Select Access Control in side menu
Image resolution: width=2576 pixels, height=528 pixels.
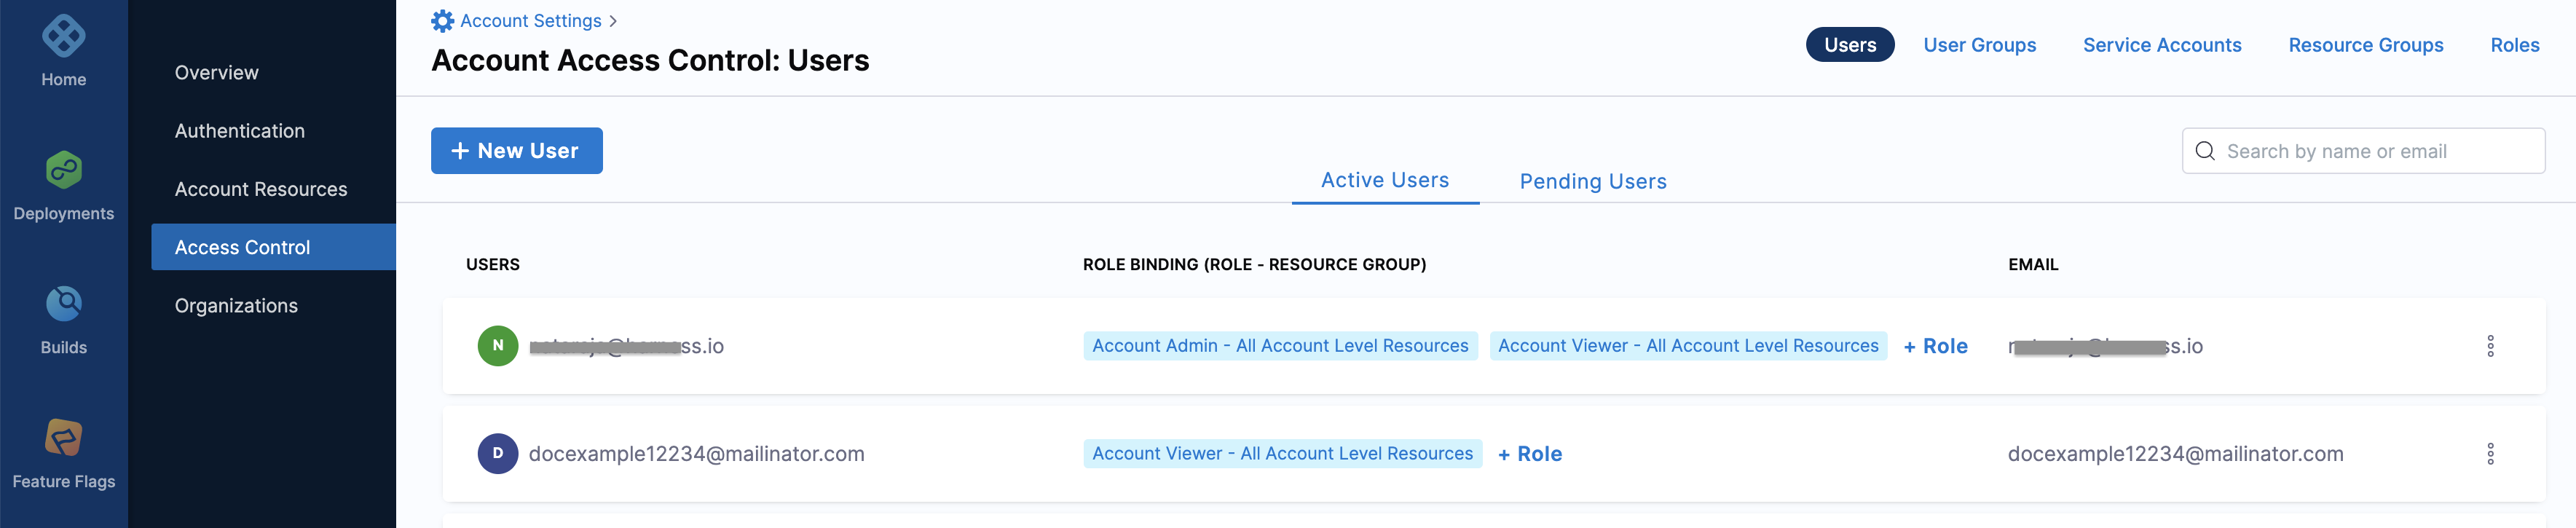tap(273, 247)
